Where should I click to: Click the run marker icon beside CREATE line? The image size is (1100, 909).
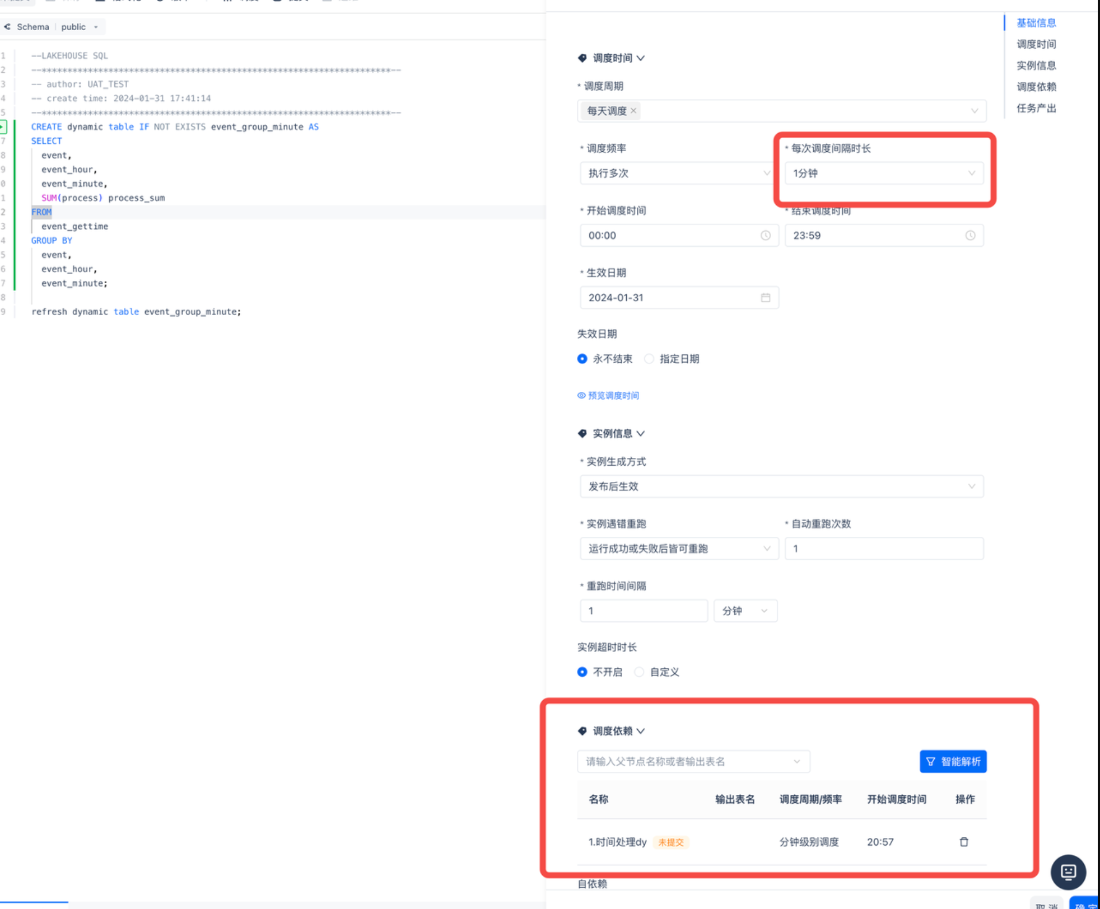[x=3, y=127]
